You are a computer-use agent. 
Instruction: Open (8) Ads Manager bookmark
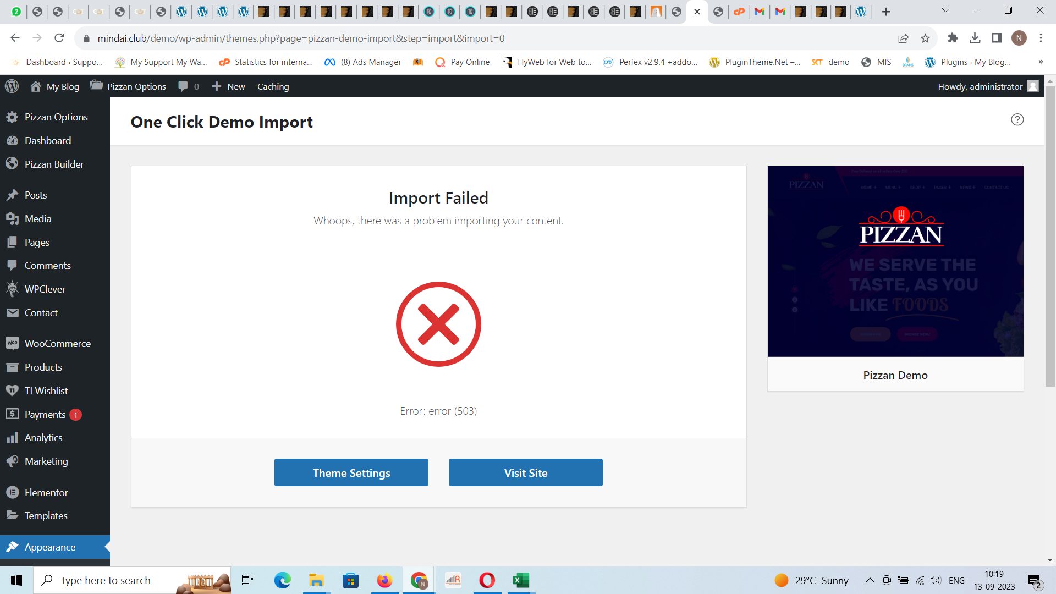click(363, 62)
